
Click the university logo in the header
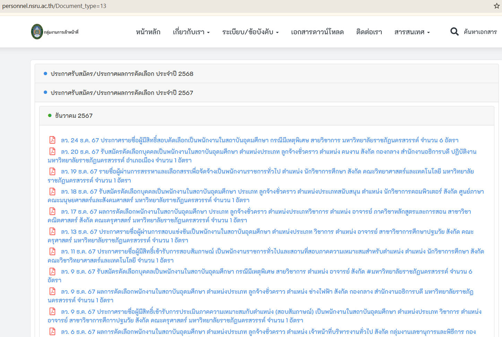(37, 32)
